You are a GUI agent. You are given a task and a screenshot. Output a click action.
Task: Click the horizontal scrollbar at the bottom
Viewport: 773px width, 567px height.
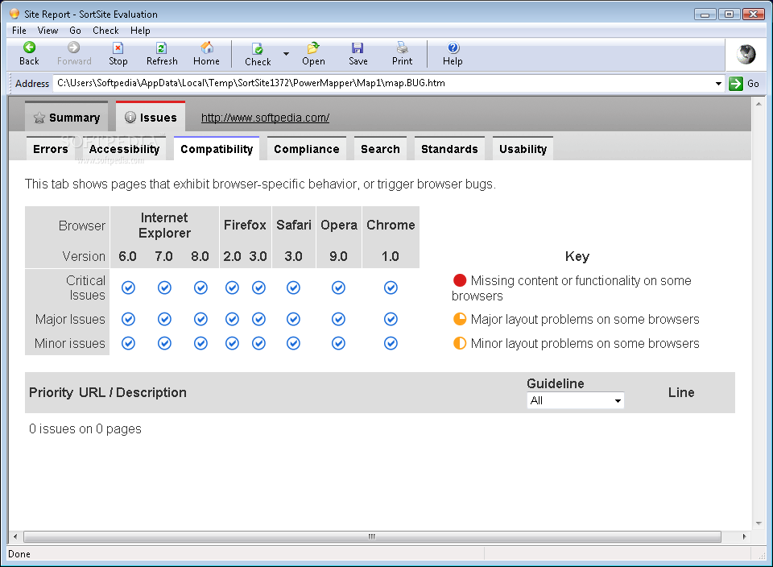click(372, 536)
